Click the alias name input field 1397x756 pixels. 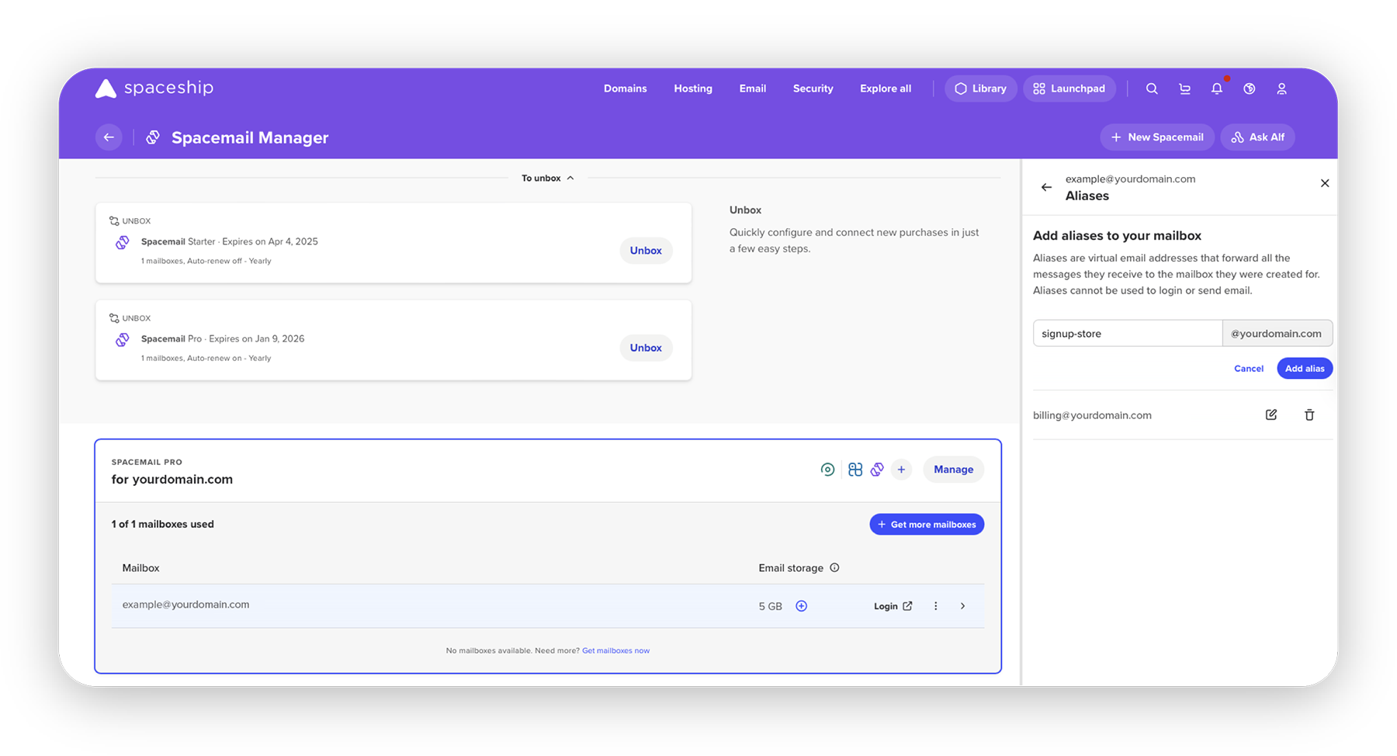tap(1127, 334)
